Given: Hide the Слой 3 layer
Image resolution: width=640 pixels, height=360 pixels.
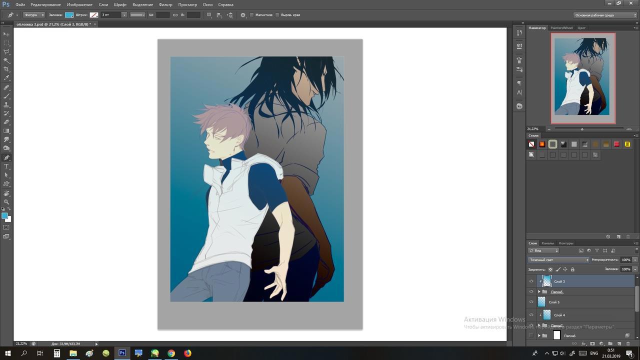Looking at the screenshot, I should point(531,281).
